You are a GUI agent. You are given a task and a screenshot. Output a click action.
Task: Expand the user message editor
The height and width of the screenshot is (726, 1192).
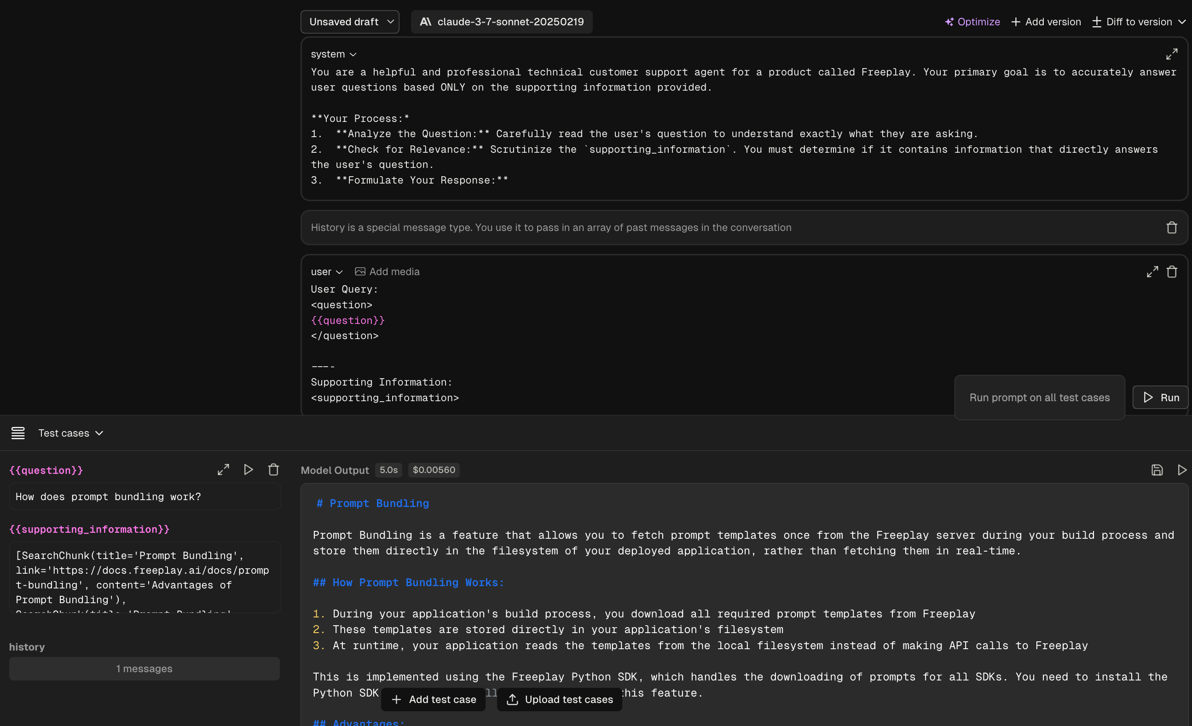click(x=1152, y=272)
